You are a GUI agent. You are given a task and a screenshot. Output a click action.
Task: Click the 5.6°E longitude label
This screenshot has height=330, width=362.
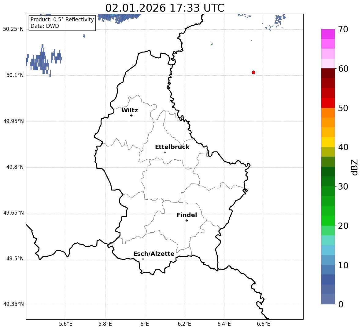(66, 324)
